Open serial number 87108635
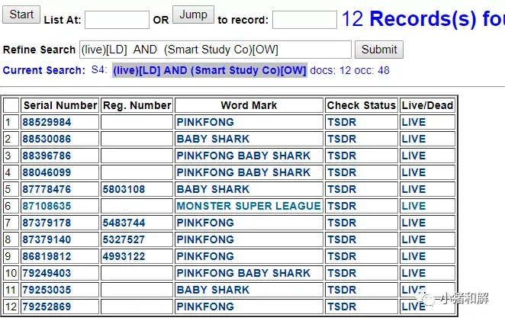Screen dimensions: 505x321 pos(47,206)
